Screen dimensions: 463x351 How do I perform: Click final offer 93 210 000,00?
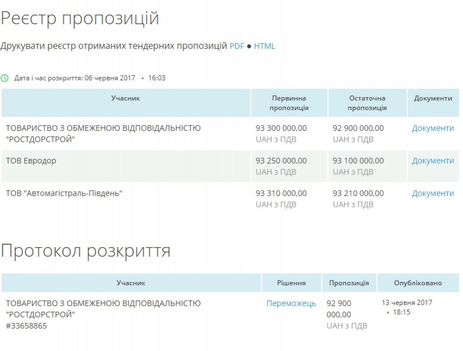[x=358, y=193]
